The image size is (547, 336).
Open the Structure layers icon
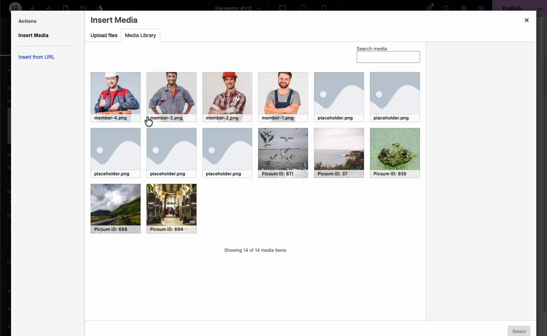click(x=464, y=8)
